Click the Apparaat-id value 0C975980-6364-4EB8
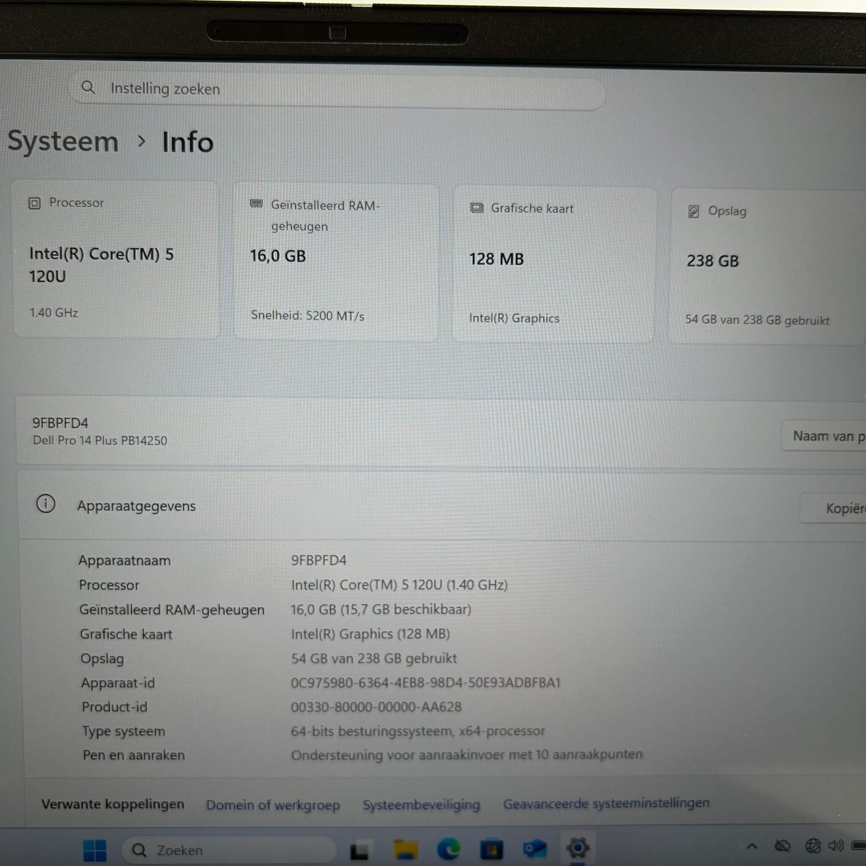 click(x=426, y=682)
